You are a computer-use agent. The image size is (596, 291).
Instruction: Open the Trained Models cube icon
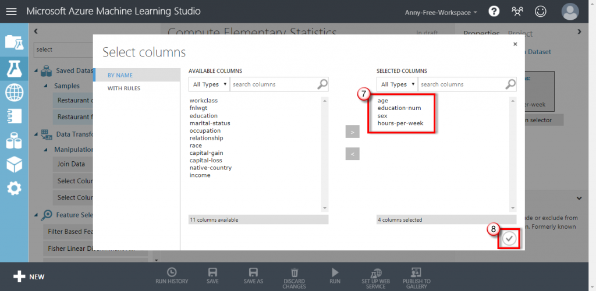[15, 164]
